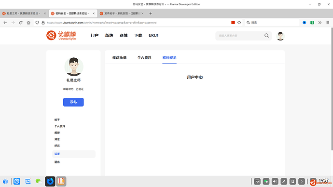
Task: Click 退出 to log out
Action: coord(57,162)
